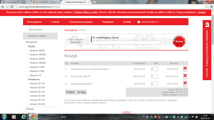Open the network signal icon in the tray
Viewport: 214px width, 120px height.
(185, 117)
